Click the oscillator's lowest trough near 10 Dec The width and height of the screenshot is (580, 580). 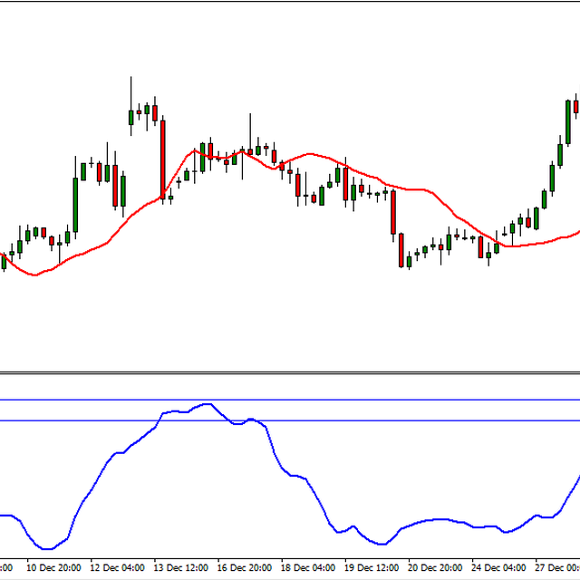point(45,549)
